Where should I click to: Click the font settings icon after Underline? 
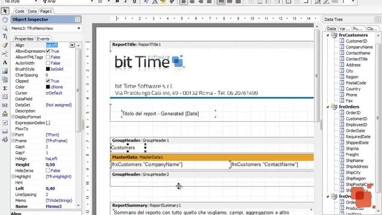pyautogui.click(x=146, y=1)
